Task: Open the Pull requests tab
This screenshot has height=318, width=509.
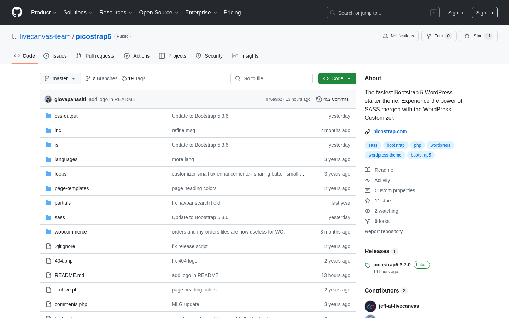Action: click(x=95, y=56)
